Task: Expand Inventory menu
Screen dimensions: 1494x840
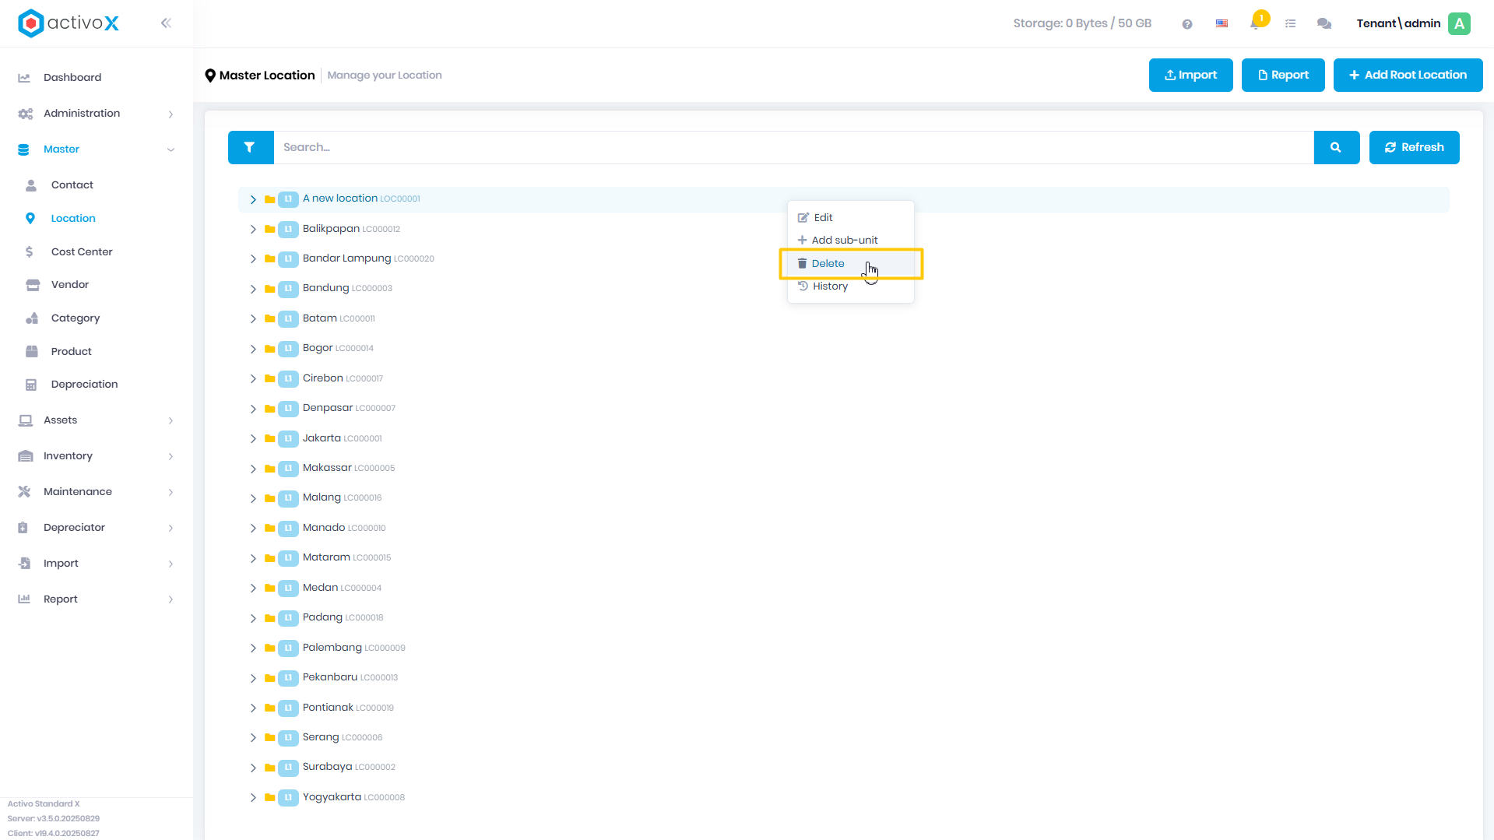Action: [97, 456]
